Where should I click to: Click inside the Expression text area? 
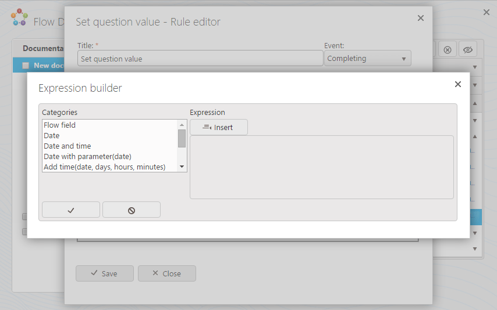click(322, 167)
